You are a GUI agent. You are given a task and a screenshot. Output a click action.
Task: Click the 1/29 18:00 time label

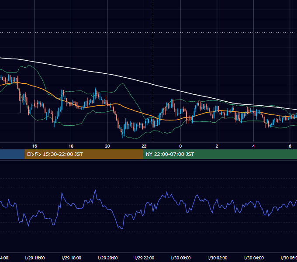(71, 258)
